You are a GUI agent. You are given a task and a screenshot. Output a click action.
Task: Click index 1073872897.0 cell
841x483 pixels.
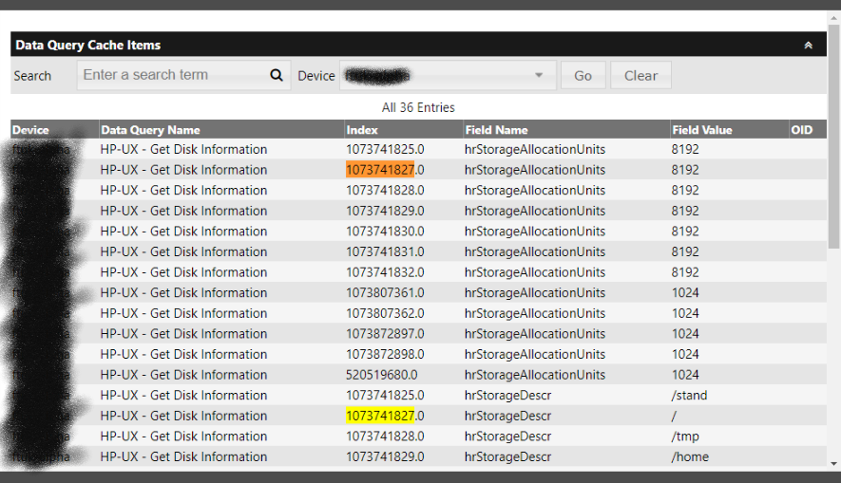coord(385,334)
